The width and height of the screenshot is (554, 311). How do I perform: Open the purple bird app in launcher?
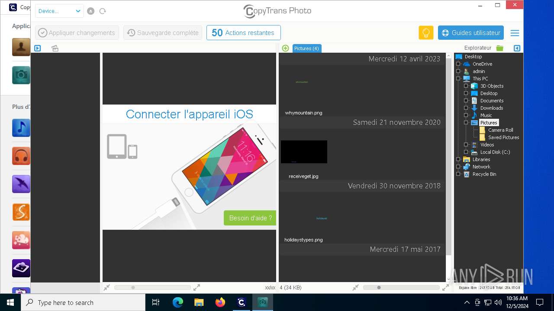(x=21, y=184)
